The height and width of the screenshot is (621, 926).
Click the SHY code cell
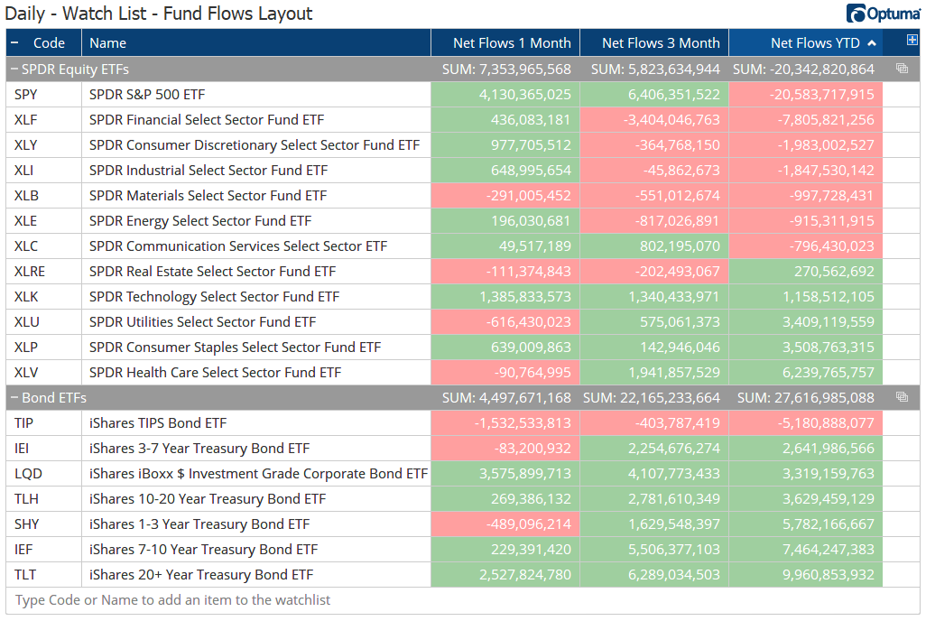[x=43, y=524]
